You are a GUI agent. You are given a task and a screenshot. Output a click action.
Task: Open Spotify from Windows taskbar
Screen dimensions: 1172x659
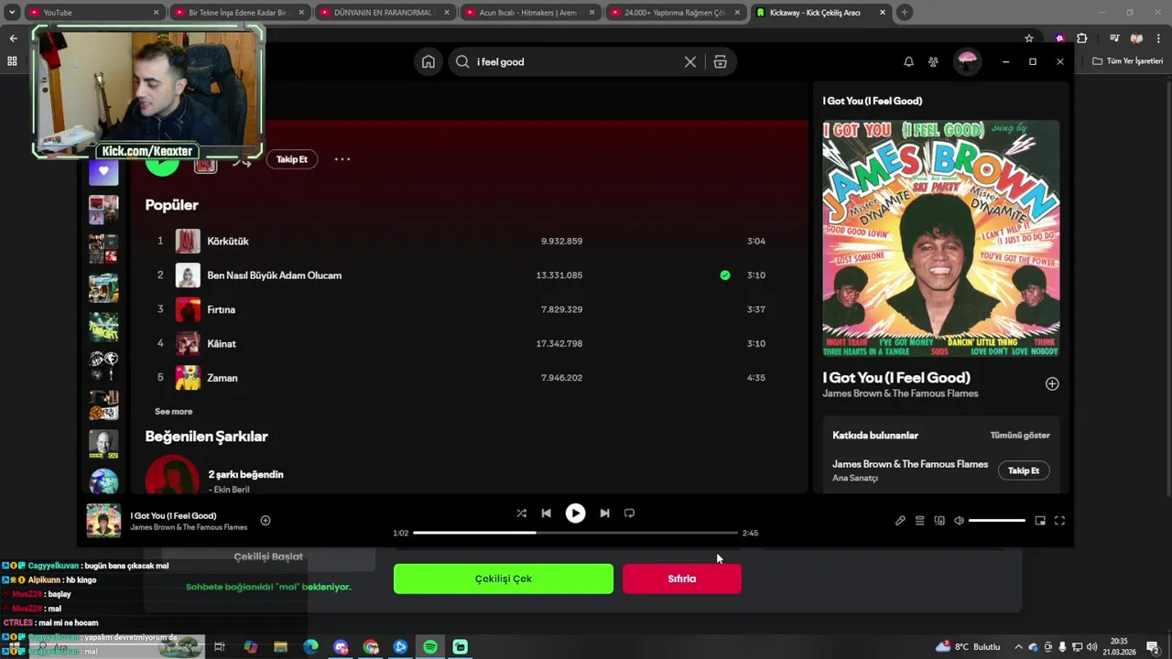coord(430,647)
